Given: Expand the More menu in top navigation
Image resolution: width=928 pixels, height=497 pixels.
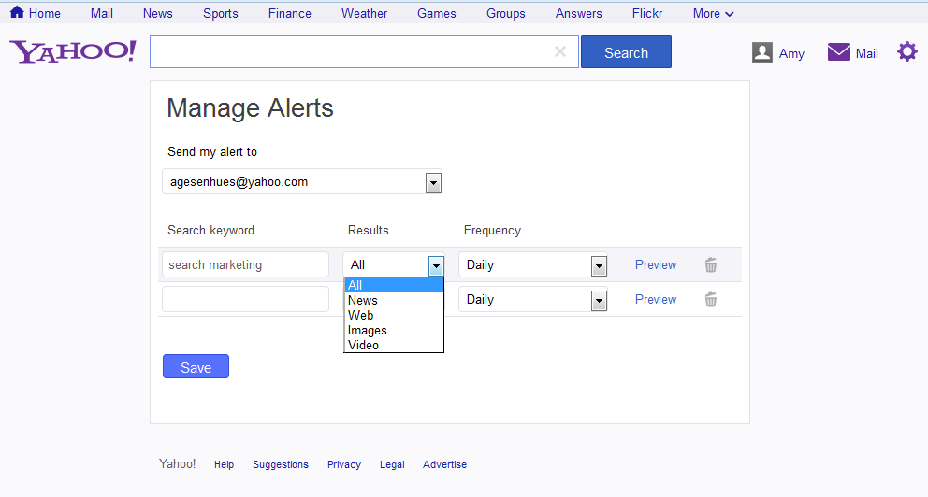Looking at the screenshot, I should coord(713,13).
